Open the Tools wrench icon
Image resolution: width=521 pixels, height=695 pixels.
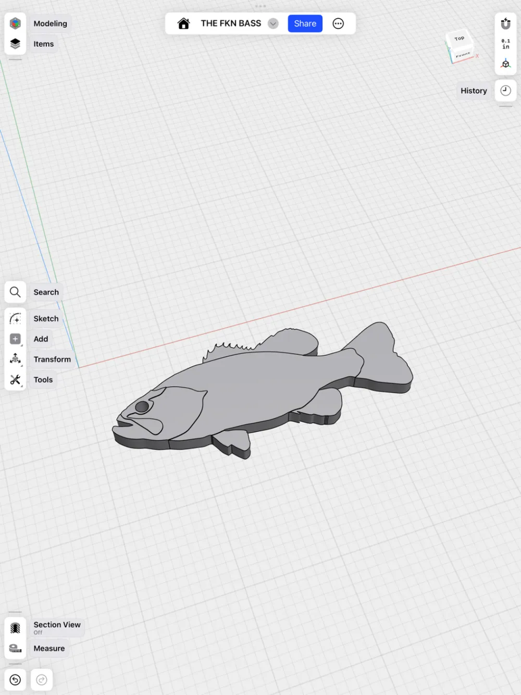click(x=15, y=380)
